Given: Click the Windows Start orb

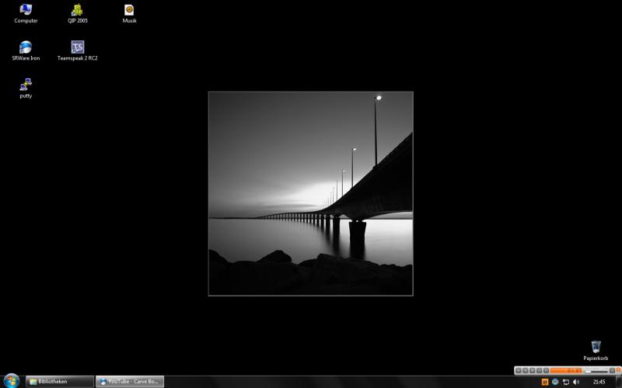Looking at the screenshot, I should tap(12, 381).
